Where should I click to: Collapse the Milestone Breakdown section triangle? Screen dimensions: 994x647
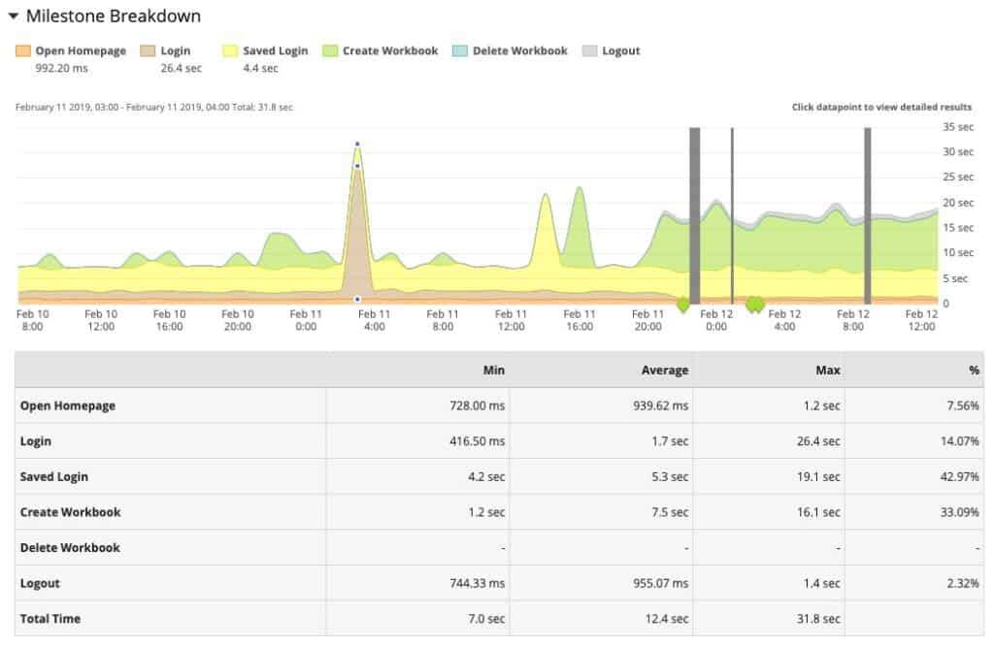(x=13, y=16)
